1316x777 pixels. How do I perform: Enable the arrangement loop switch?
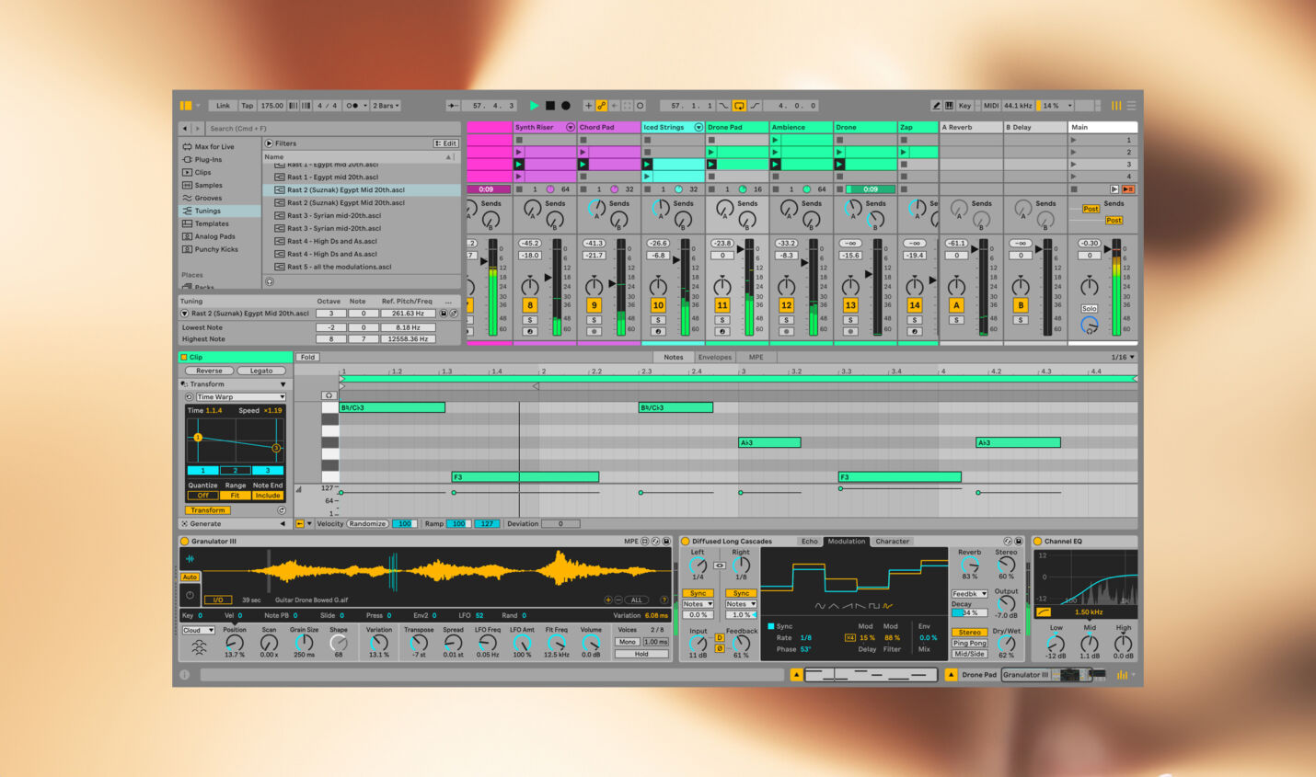click(739, 106)
